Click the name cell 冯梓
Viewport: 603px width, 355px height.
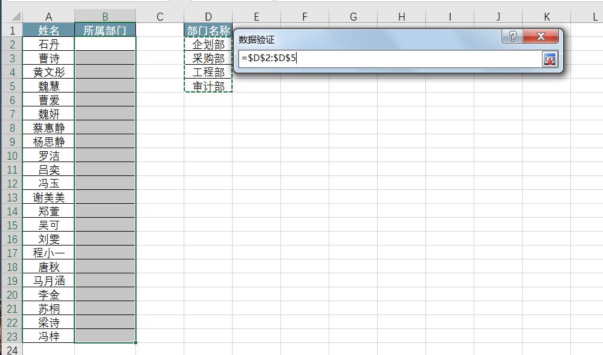tap(48, 336)
